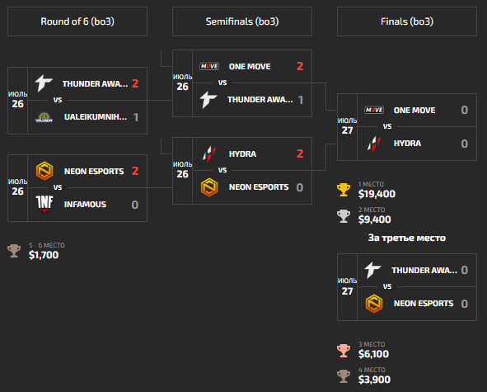The image size is (487, 392).
Task: Click the Thunder Awaken logo in Round of 6
Action: point(44,83)
